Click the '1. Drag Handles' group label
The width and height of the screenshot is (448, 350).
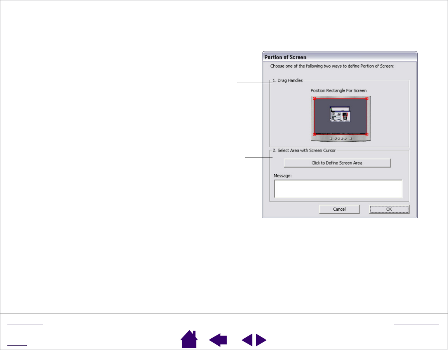(287, 80)
